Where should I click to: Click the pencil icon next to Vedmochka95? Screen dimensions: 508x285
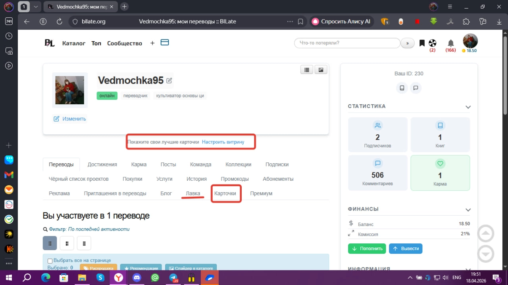169,80
